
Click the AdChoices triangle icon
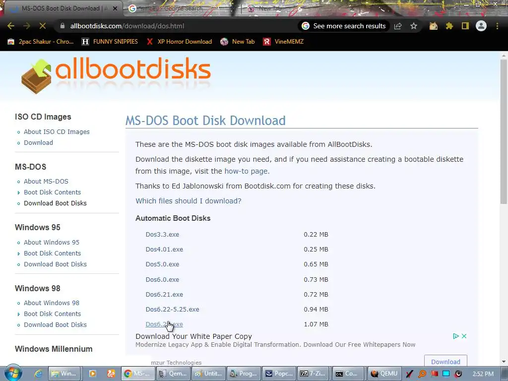click(x=455, y=336)
